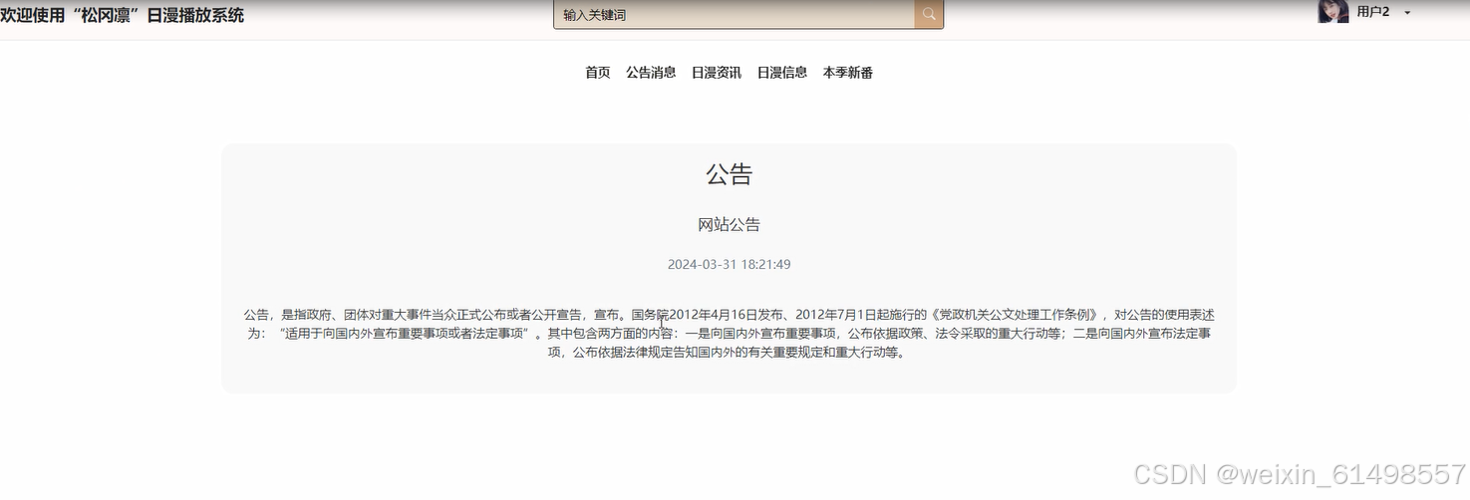This screenshot has height=500, width=1470.
Task: Click the timestamp 2024-03-31 18:21:49
Action: [729, 265]
